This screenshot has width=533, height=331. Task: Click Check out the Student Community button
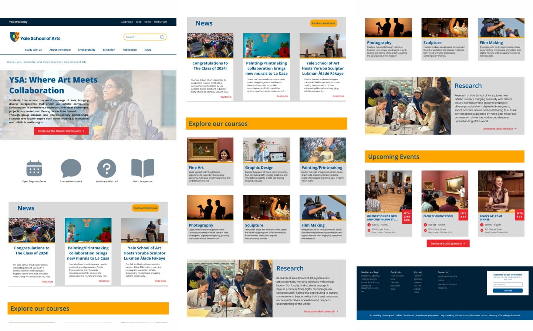coord(61,131)
